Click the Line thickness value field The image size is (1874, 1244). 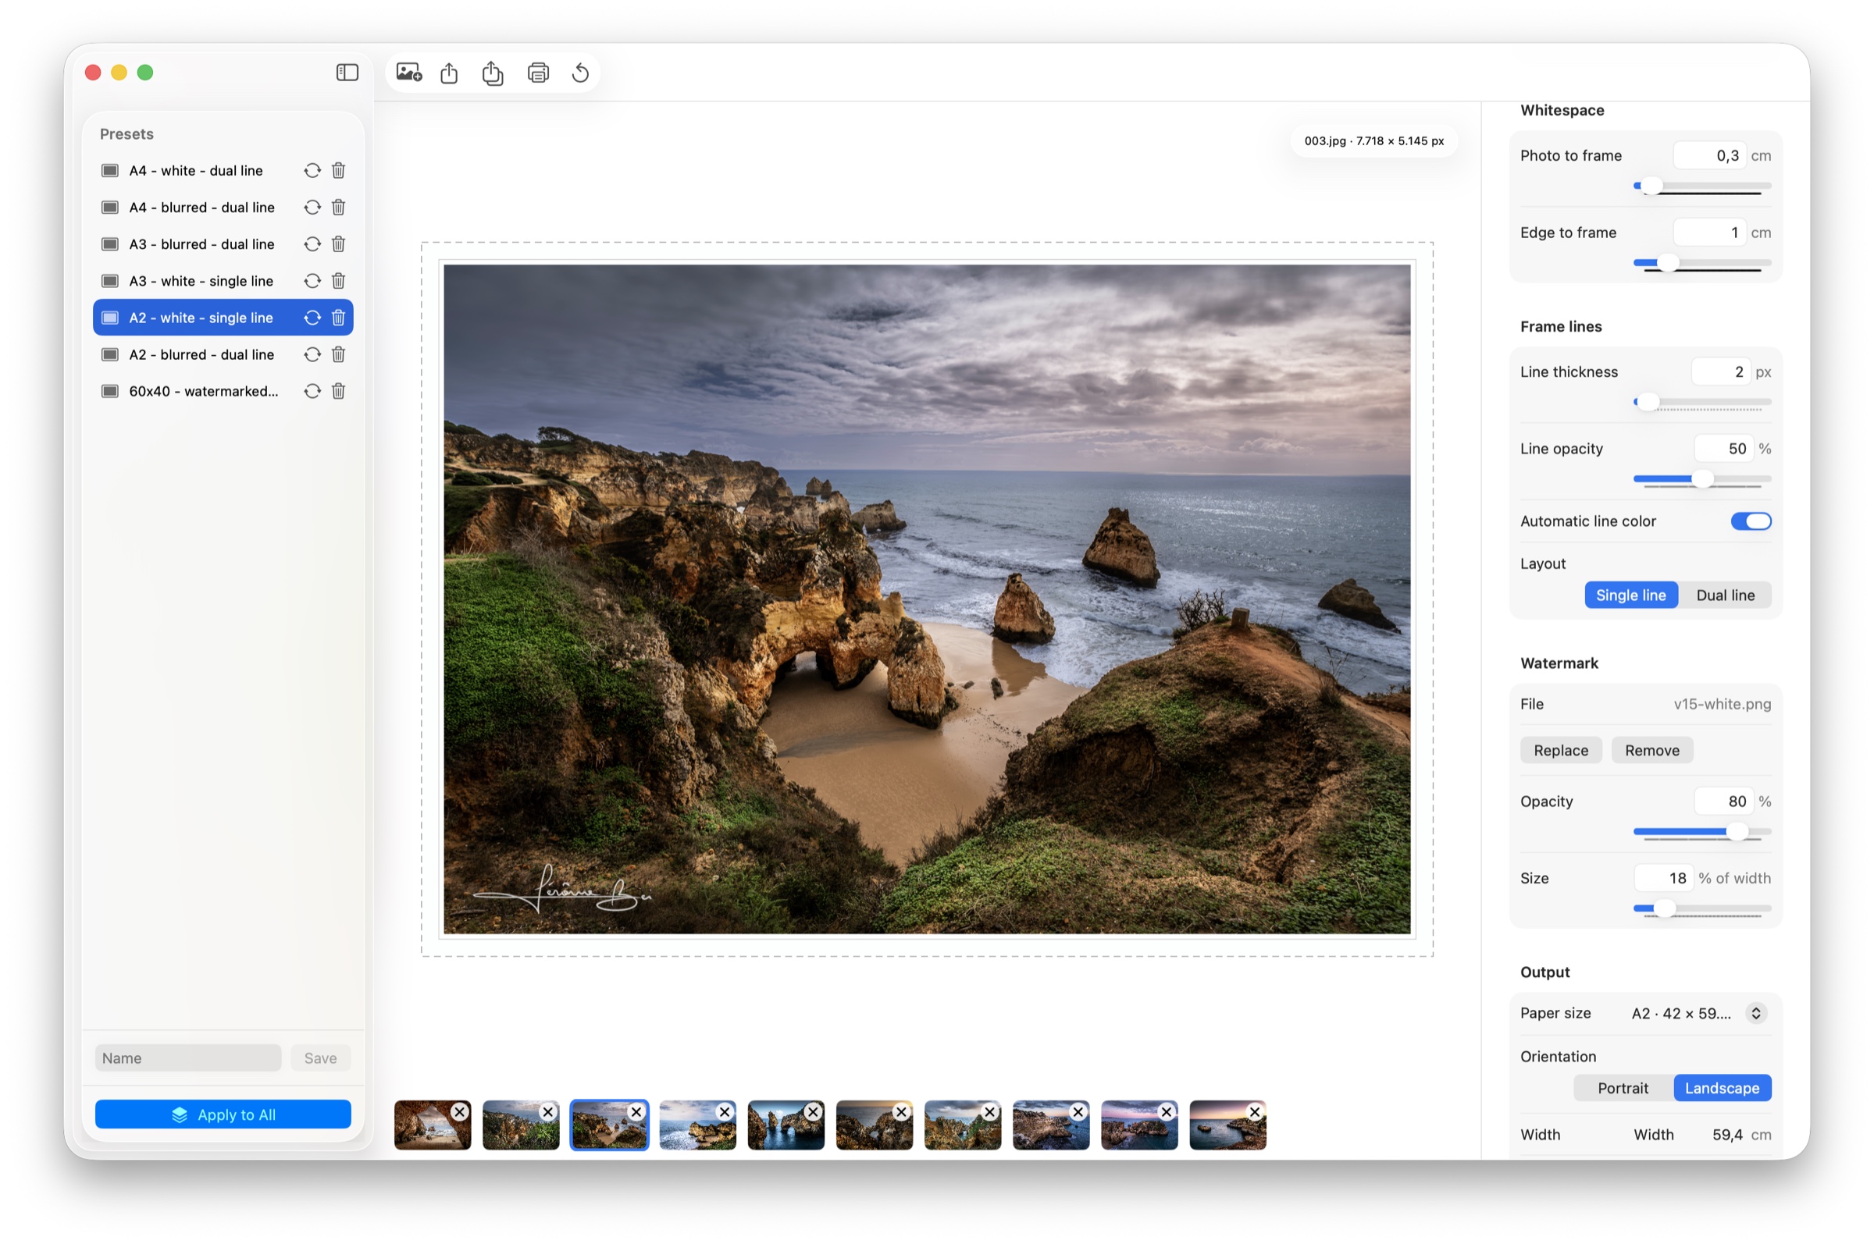(x=1719, y=372)
